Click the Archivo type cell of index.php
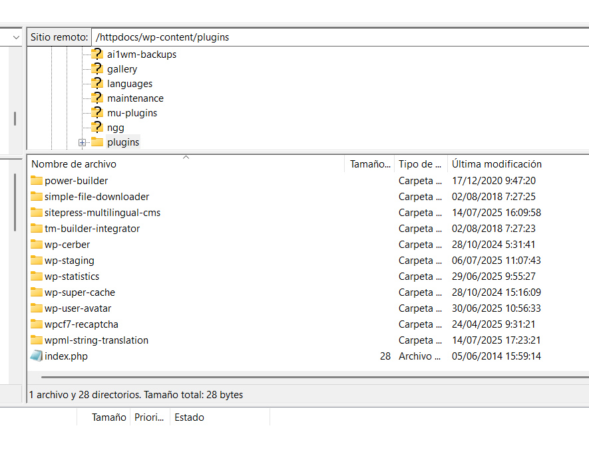The width and height of the screenshot is (589, 456). pos(419,356)
